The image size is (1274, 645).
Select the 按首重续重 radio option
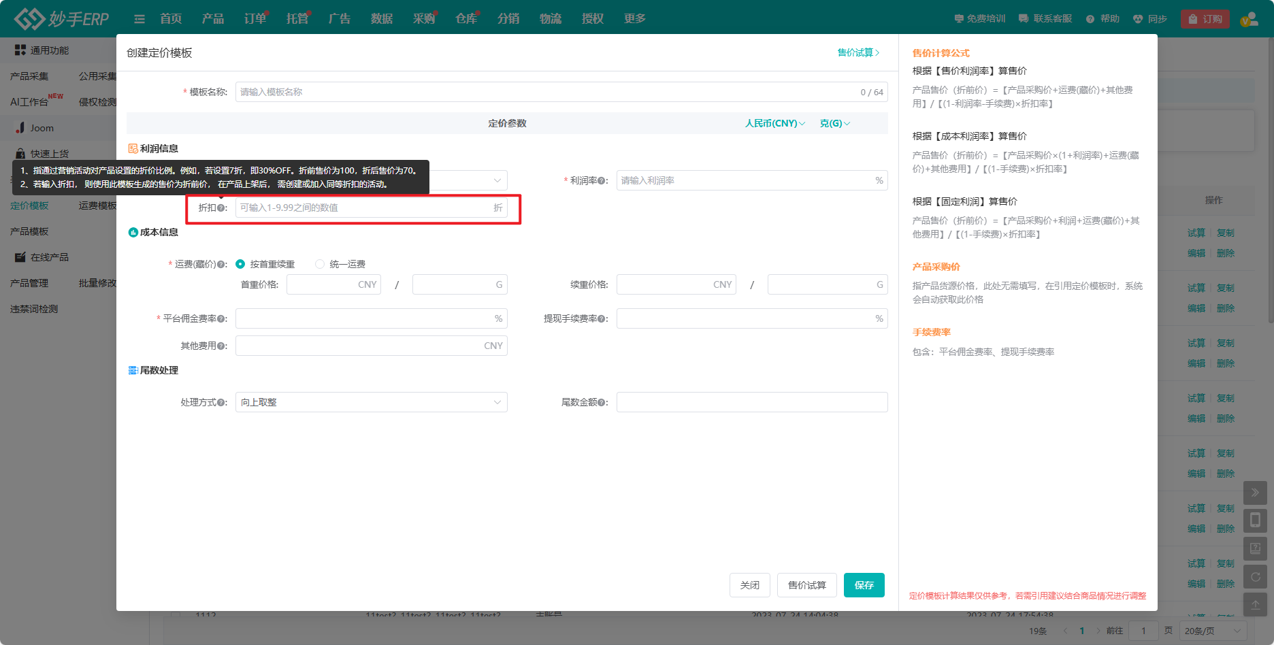240,264
